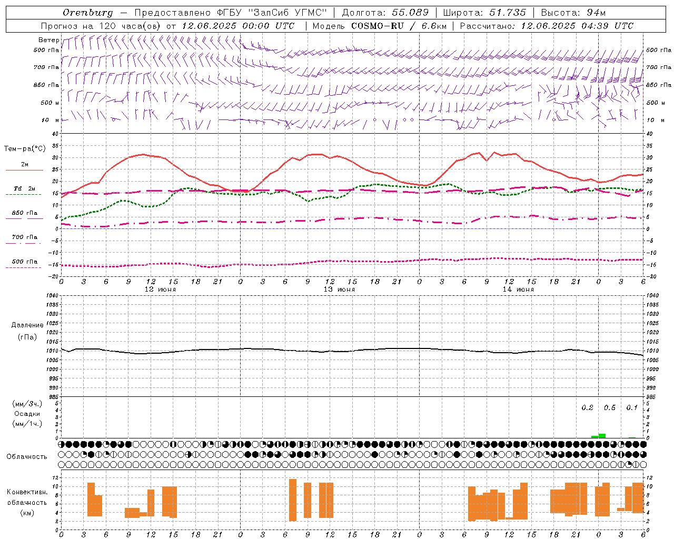Click the 'Ветер' wind panel label
Screen dimensions: 674x539
click(48, 40)
